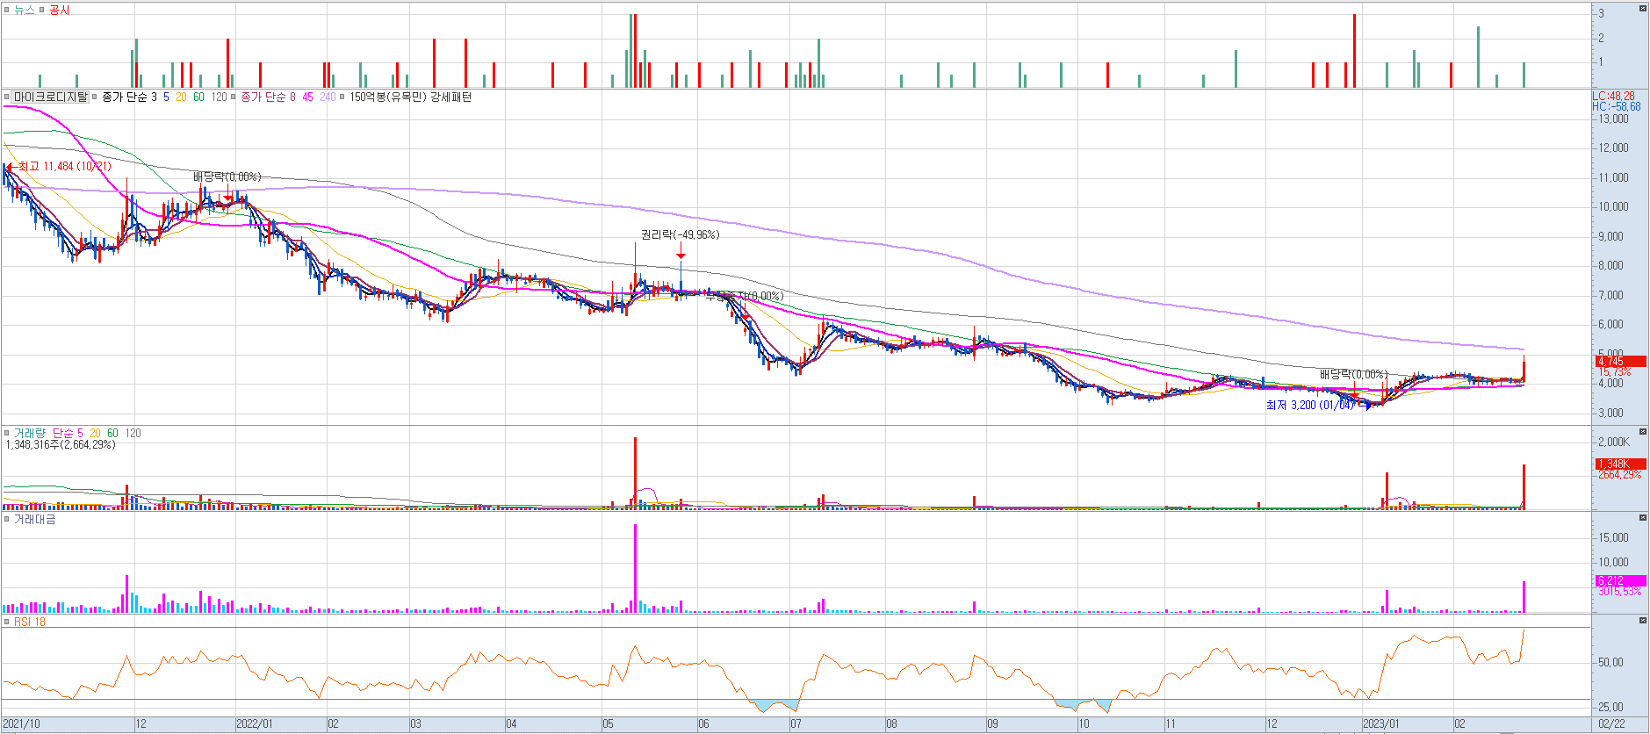Click the 최고 11,484 (10/21) annotation
Screen dimensions: 1650x734
[64, 166]
